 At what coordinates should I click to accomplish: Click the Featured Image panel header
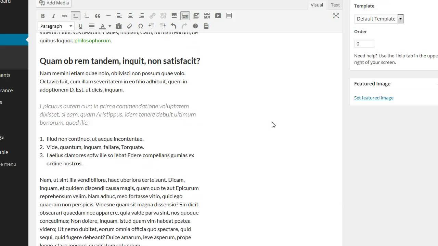point(394,84)
